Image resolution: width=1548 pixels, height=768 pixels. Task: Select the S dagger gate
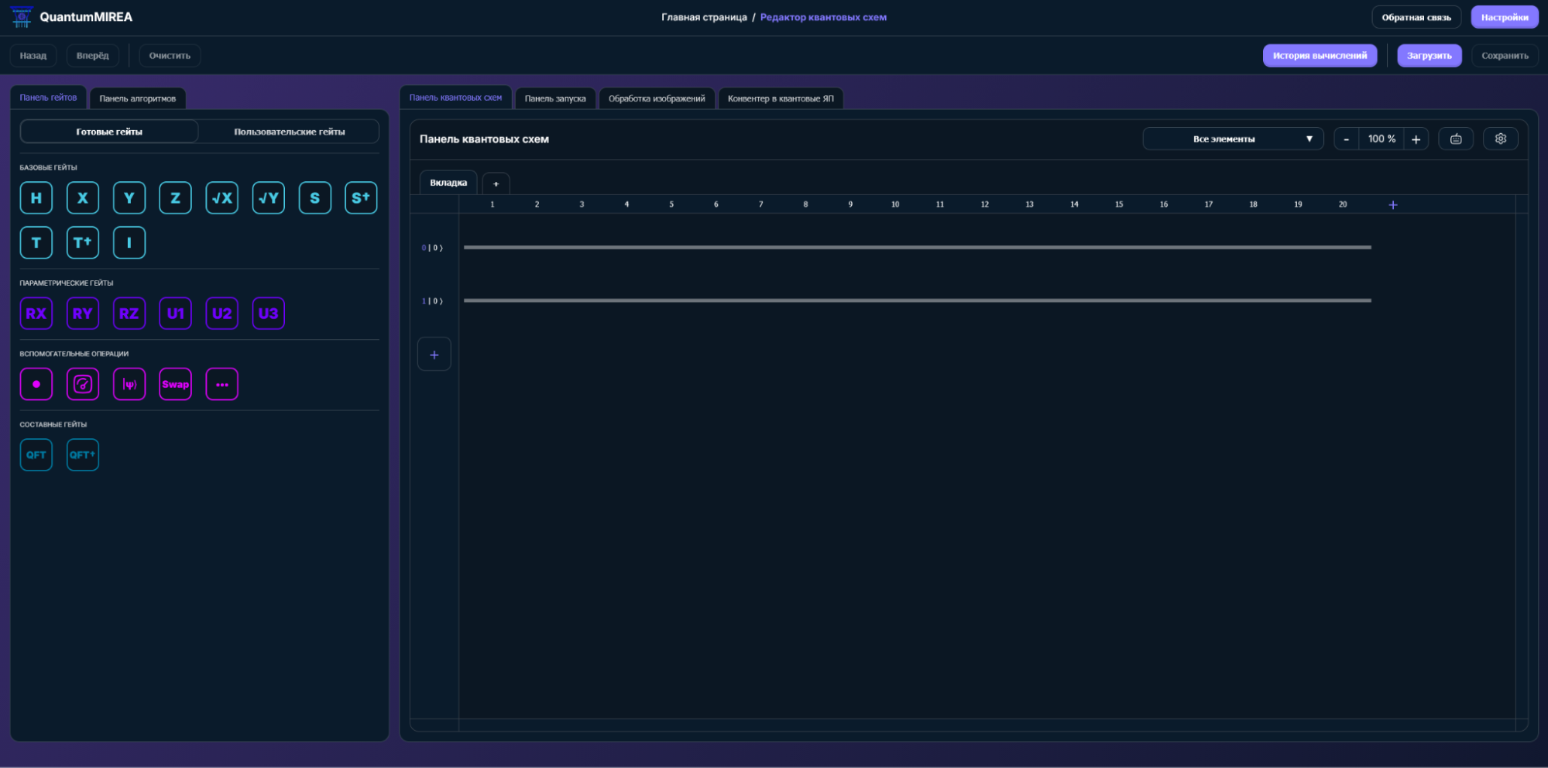(361, 197)
